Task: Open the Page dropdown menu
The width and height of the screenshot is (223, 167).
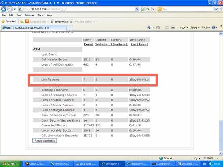Action: pos(184,27)
